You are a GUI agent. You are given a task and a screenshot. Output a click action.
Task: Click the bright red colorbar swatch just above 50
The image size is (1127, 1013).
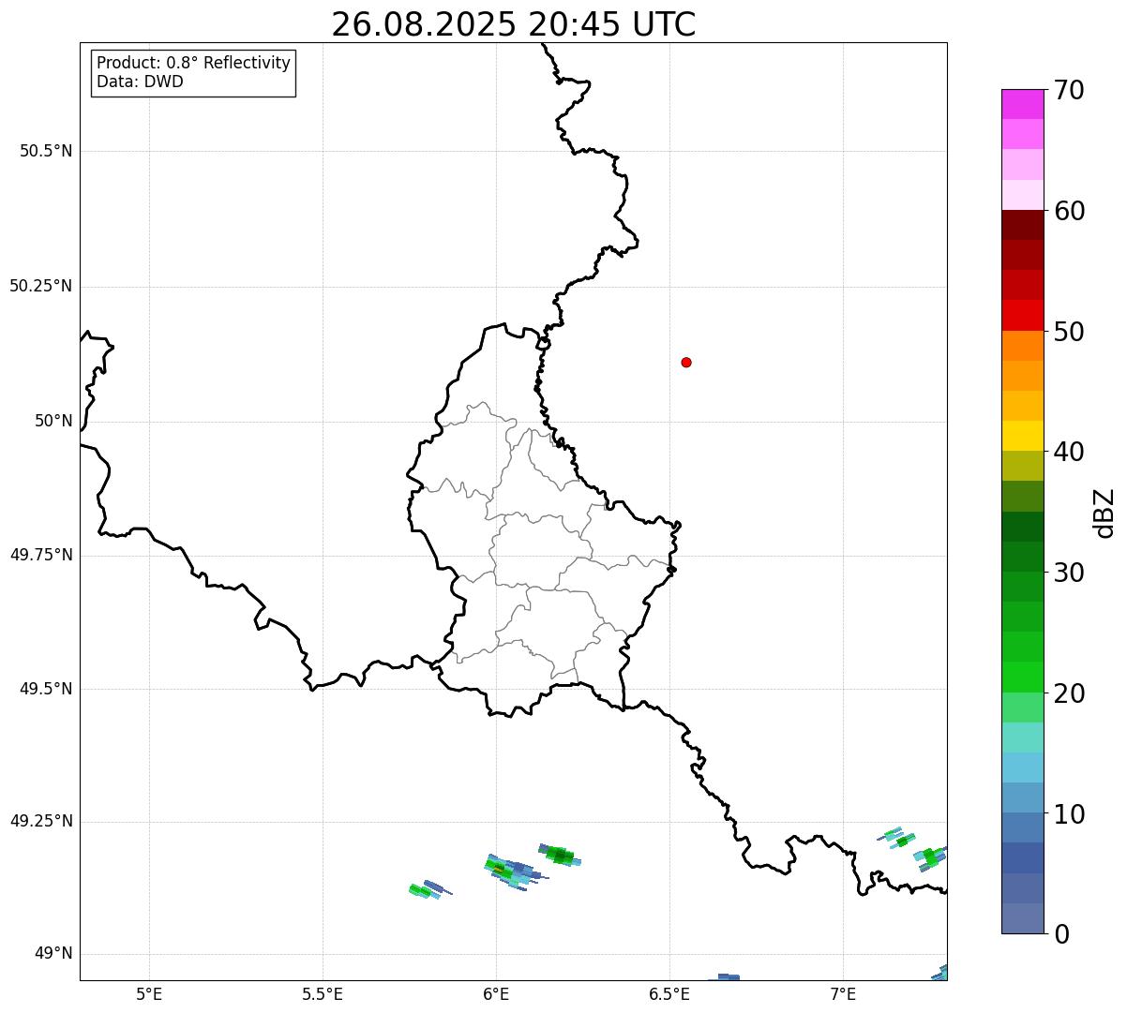(1022, 316)
